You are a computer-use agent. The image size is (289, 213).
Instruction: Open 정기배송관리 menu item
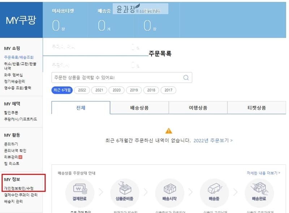click(x=14, y=81)
